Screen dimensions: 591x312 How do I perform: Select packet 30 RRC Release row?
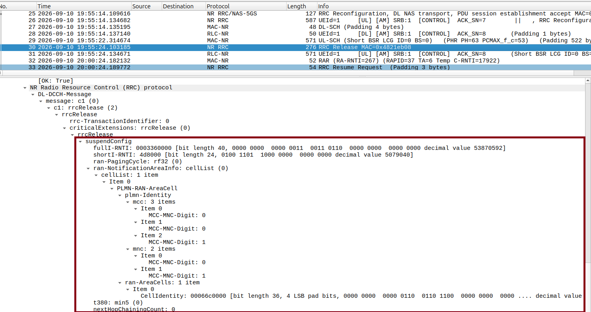[295, 47]
